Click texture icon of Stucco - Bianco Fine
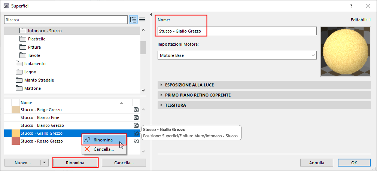Screen dimensions: 377x171 [x=136, y=117]
